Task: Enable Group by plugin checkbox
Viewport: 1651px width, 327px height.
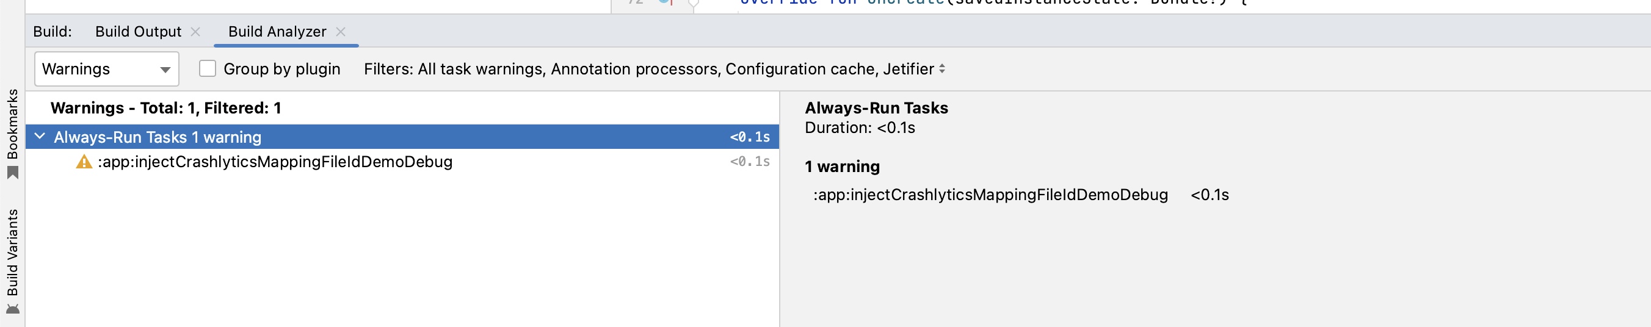Action: click(207, 68)
